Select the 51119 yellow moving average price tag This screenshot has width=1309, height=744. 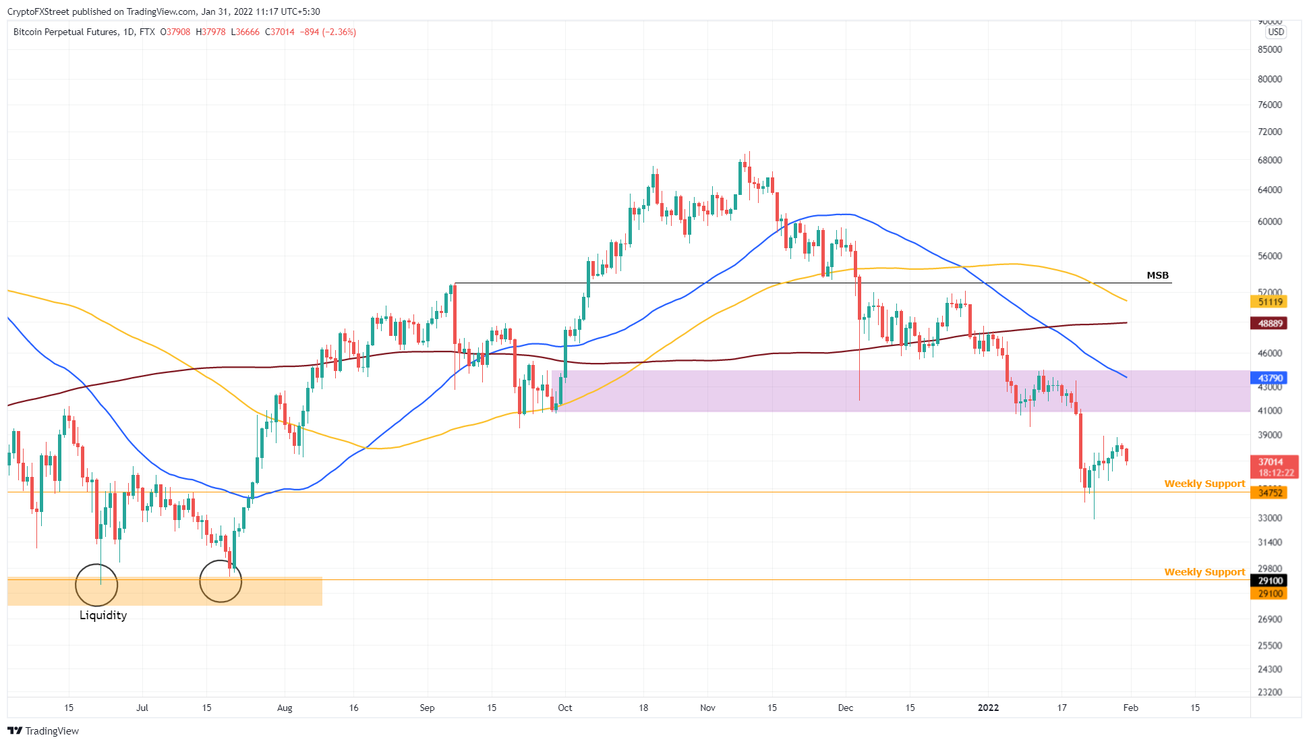pos(1269,302)
